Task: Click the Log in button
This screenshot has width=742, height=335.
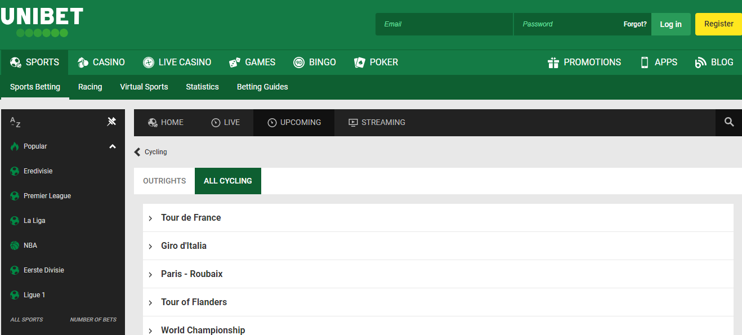Action: tap(671, 24)
